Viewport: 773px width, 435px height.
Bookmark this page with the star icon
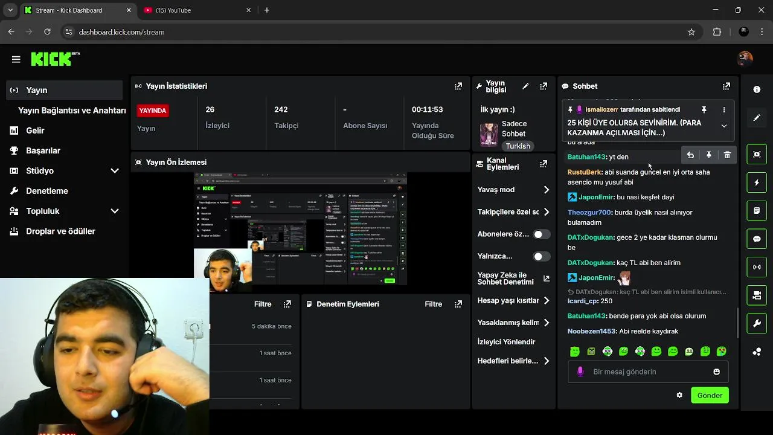[x=691, y=32]
